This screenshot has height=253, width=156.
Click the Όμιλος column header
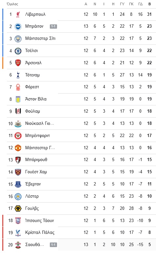(x=12, y=4)
